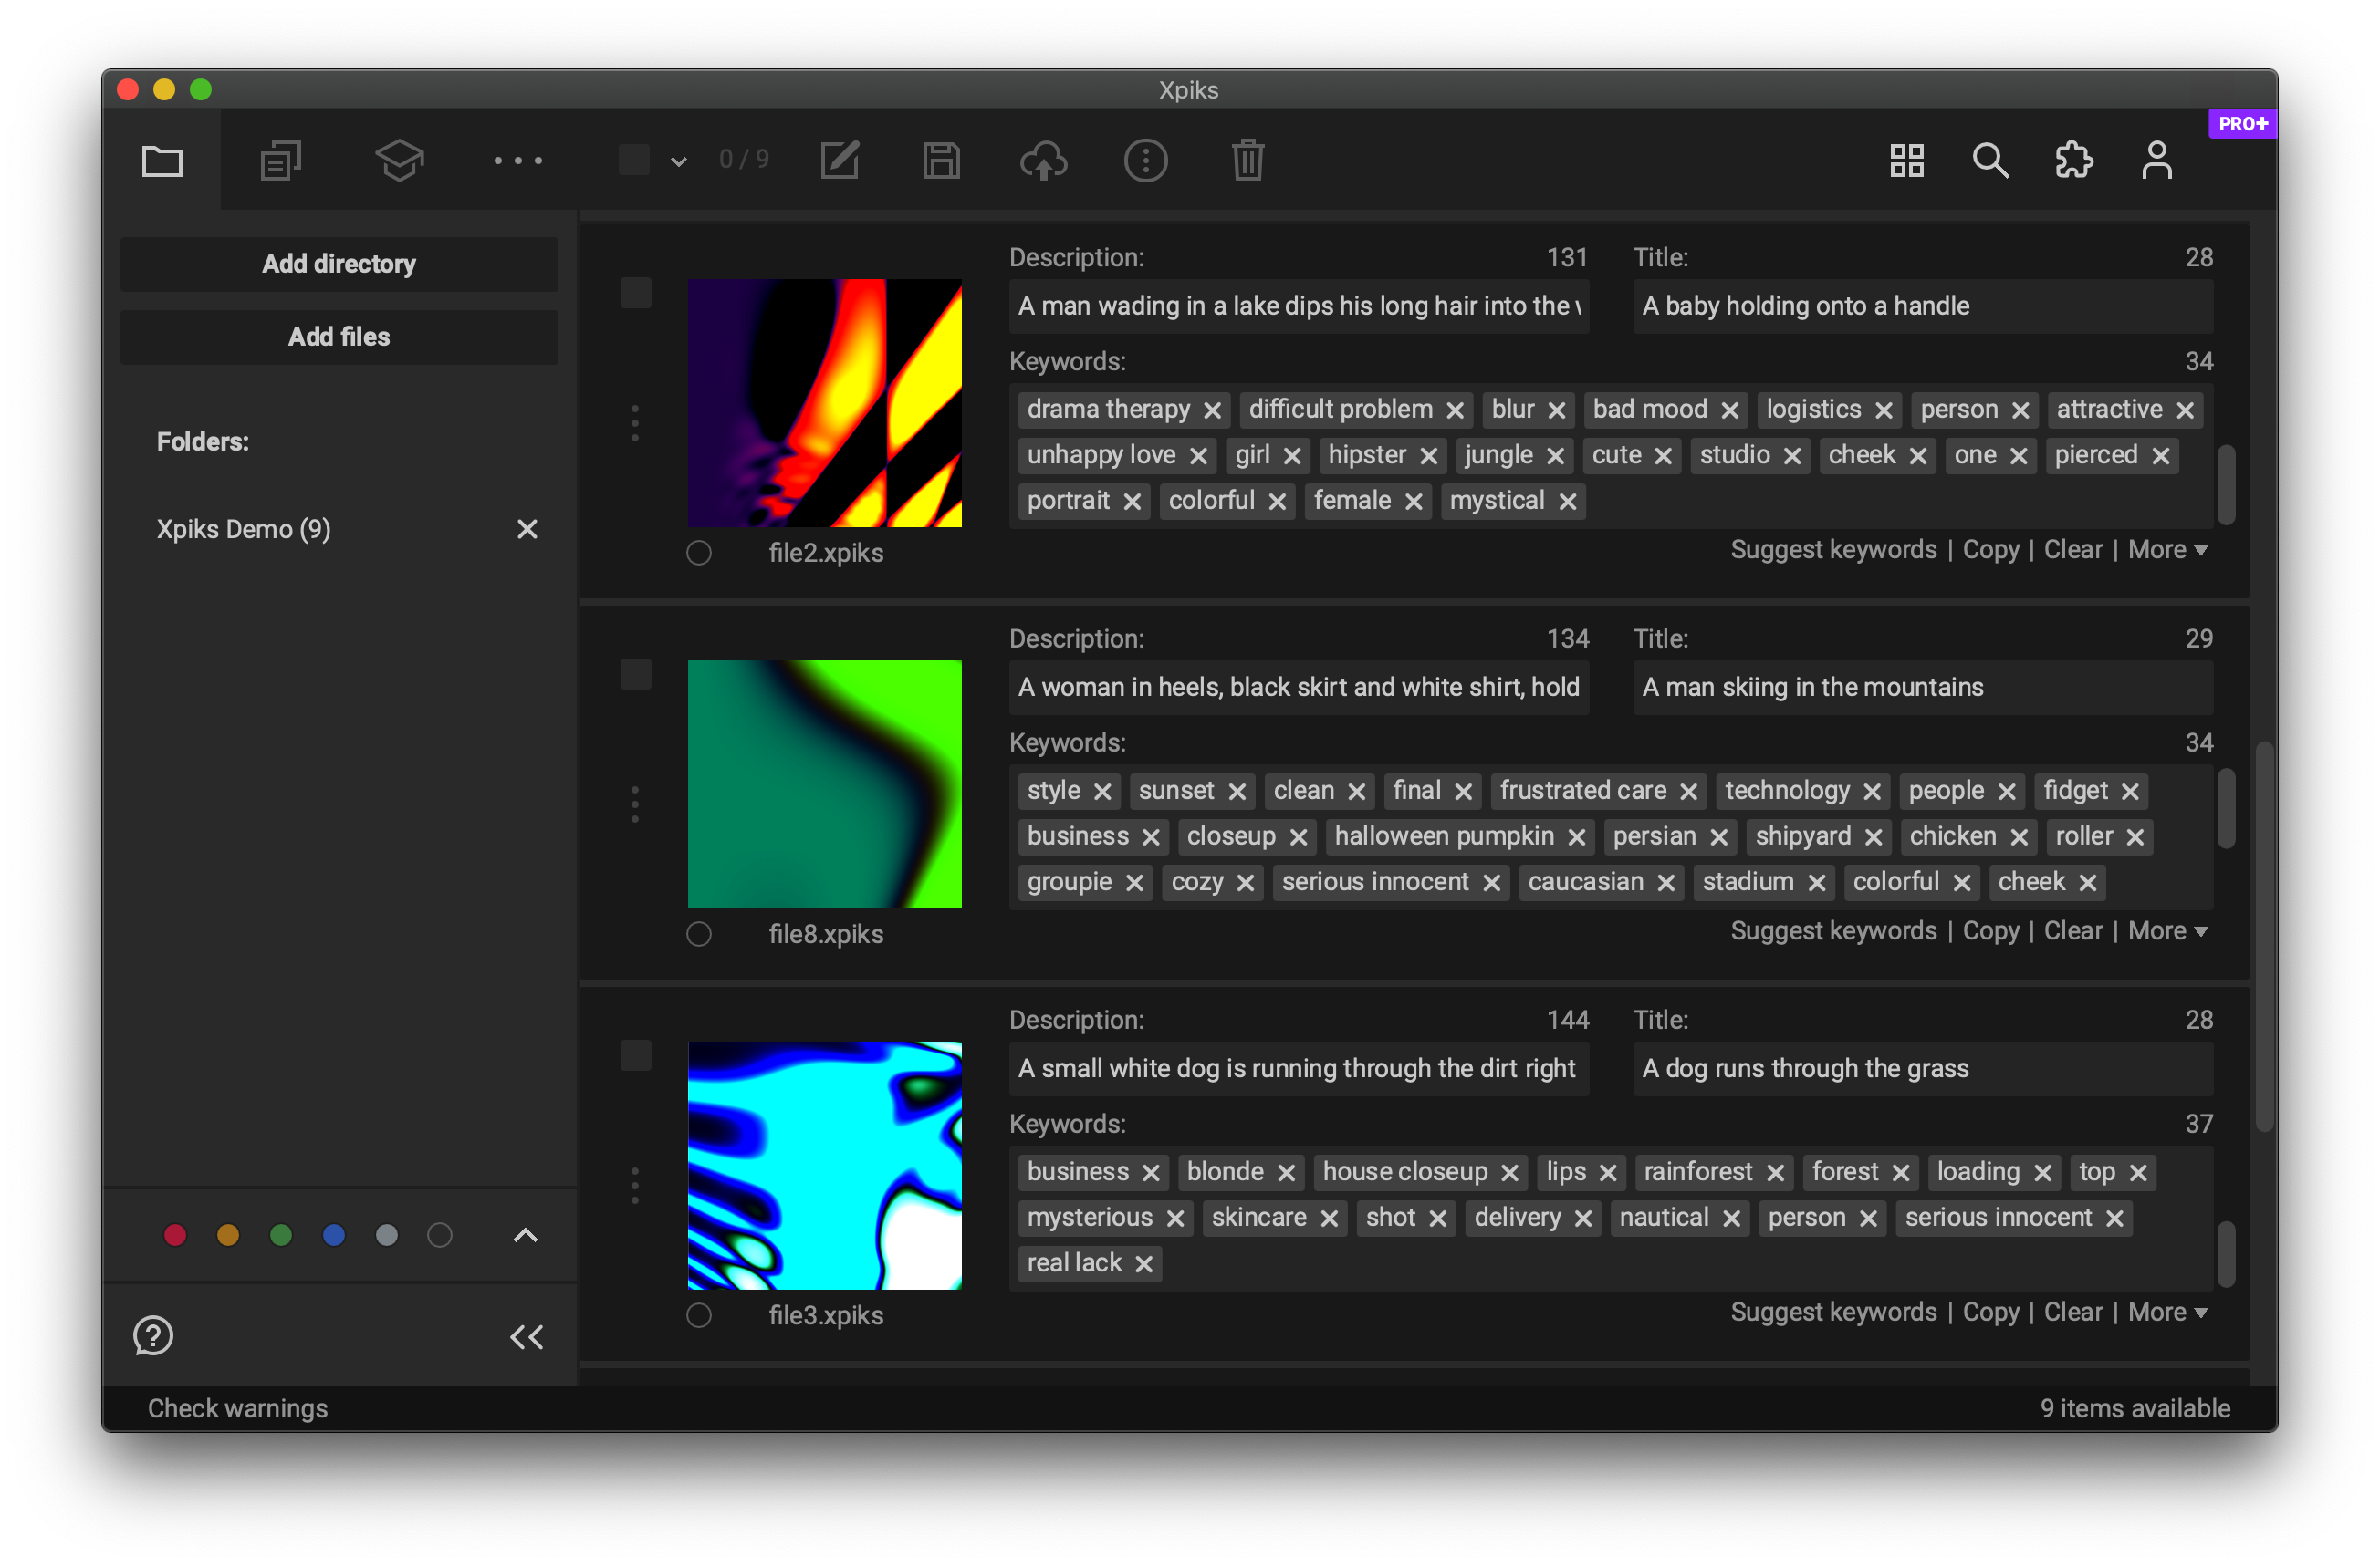
Task: Click the search magnifier icon
Action: pyautogui.click(x=1990, y=160)
